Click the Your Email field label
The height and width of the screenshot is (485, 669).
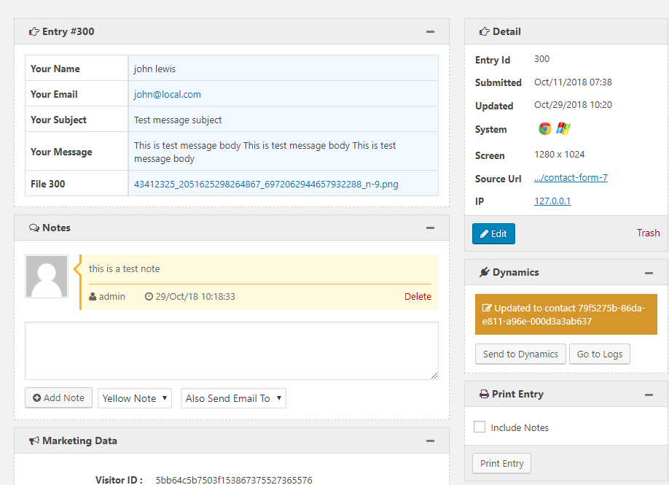click(54, 94)
